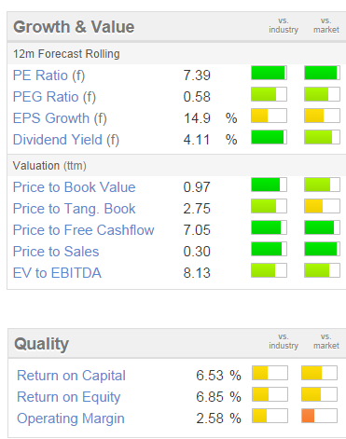The height and width of the screenshot is (439, 346).
Task: Select the Return on Equity link
Action: pyautogui.click(x=69, y=397)
